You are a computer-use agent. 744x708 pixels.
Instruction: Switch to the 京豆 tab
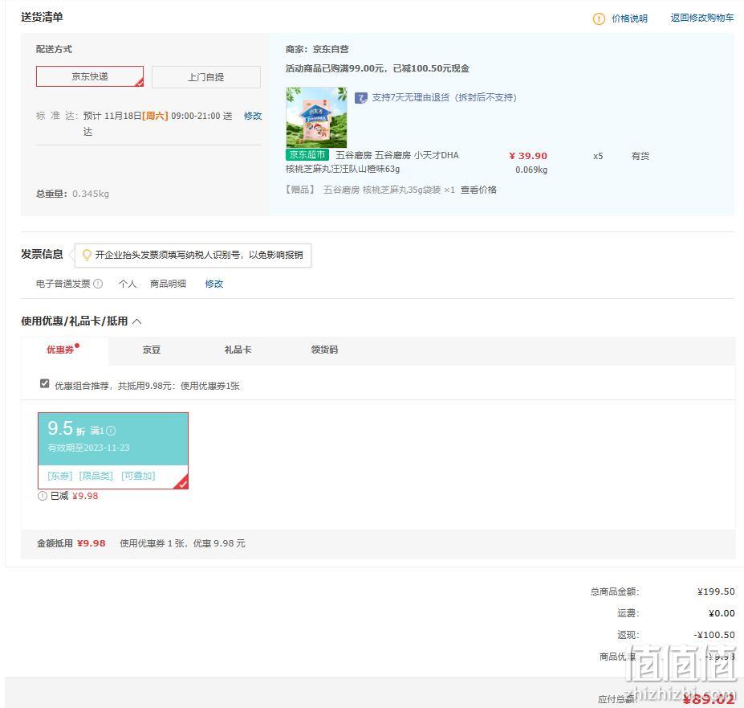coord(152,350)
